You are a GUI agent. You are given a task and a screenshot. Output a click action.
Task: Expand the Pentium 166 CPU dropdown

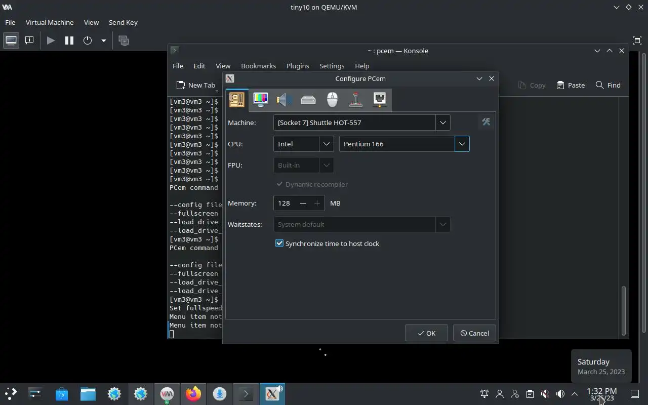coord(462,144)
